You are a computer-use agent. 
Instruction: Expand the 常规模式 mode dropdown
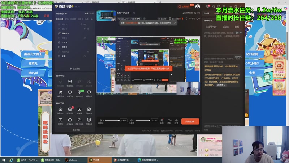click(x=61, y=14)
